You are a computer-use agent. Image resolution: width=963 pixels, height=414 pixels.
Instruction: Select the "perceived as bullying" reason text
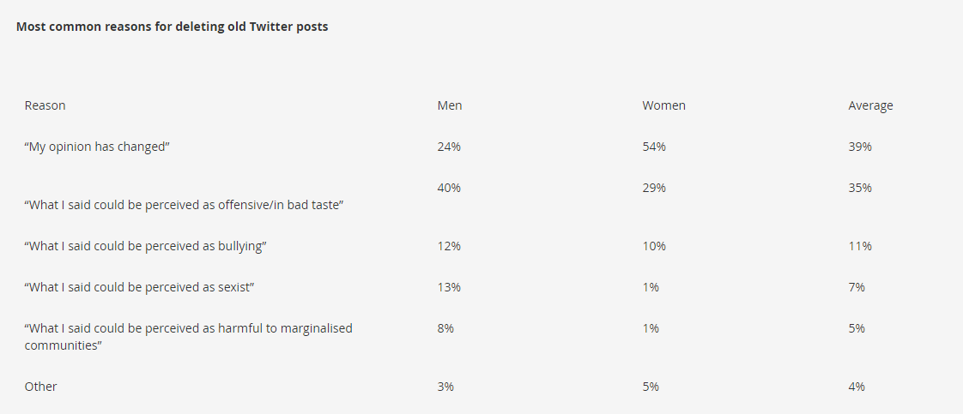[x=146, y=246]
